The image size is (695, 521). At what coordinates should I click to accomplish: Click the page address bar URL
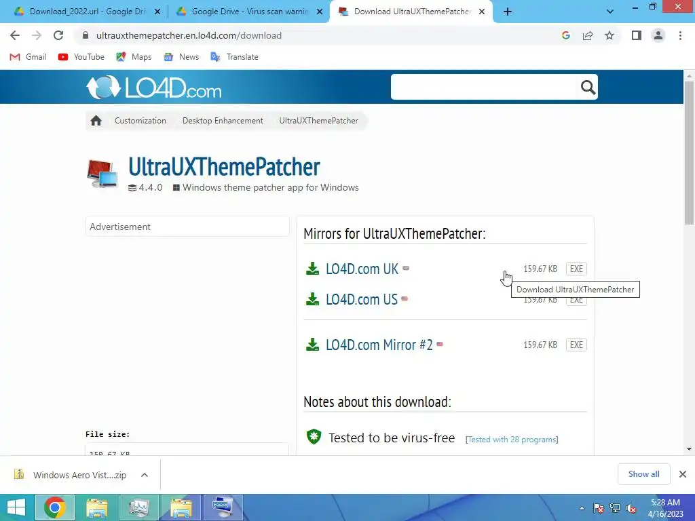pos(189,35)
